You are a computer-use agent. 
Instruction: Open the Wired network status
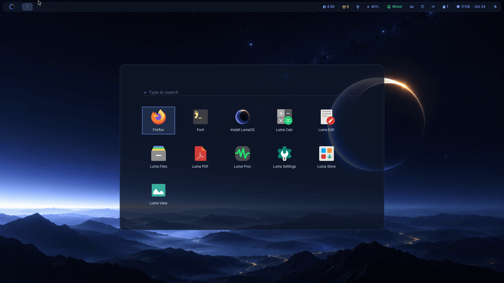point(394,7)
